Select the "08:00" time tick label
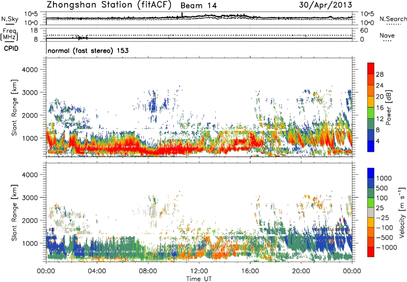 pos(148,271)
